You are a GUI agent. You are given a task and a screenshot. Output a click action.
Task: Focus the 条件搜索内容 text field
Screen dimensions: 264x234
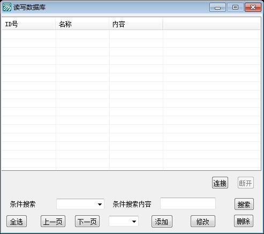[x=188, y=203]
